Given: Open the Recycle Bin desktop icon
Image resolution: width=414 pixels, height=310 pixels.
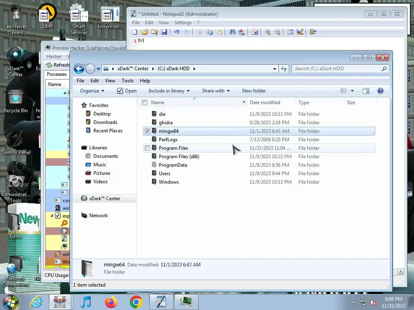Looking at the screenshot, I should pos(16,101).
